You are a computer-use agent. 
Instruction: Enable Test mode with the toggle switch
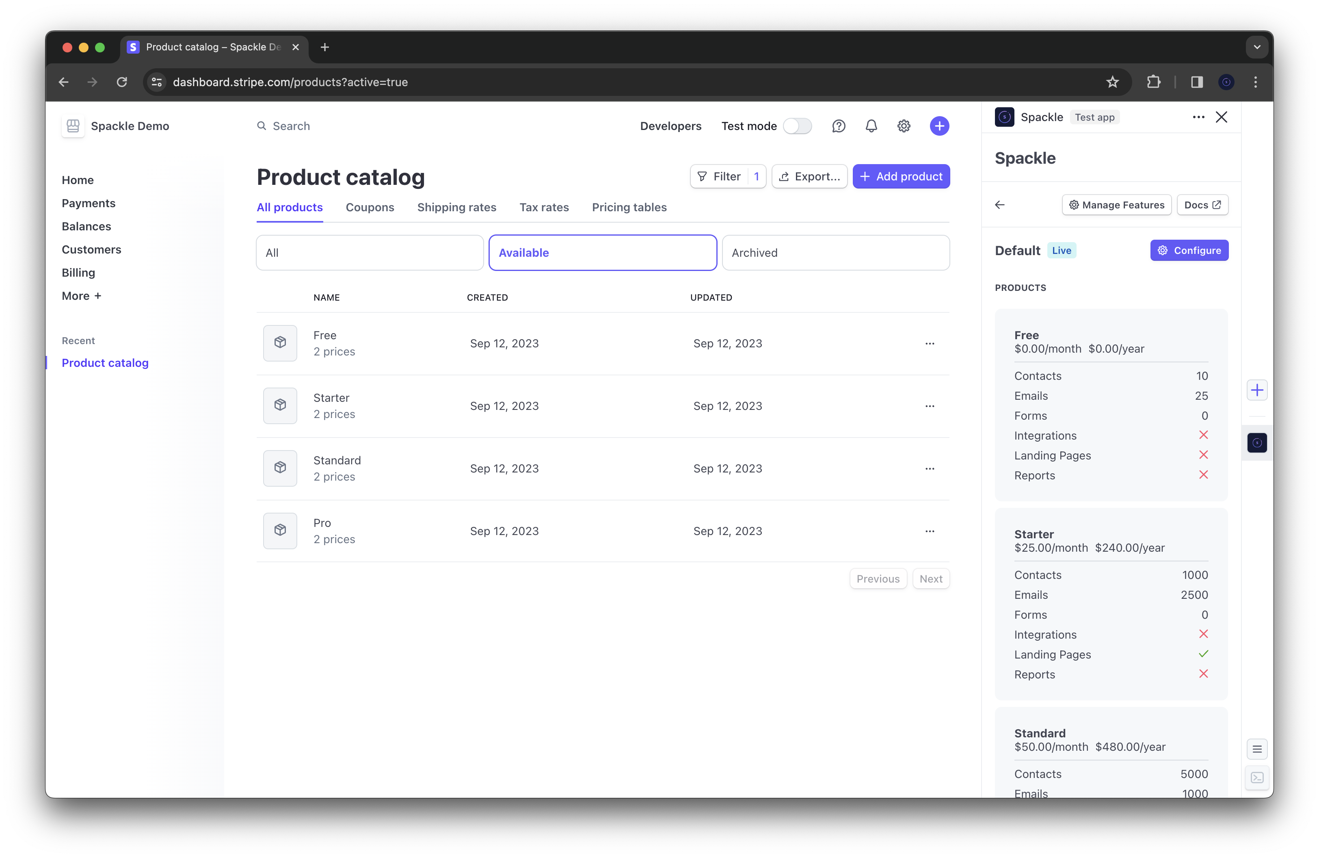(798, 126)
